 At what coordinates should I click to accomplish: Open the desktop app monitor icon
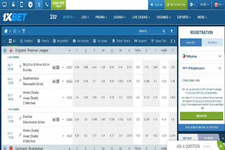coord(4,4)
